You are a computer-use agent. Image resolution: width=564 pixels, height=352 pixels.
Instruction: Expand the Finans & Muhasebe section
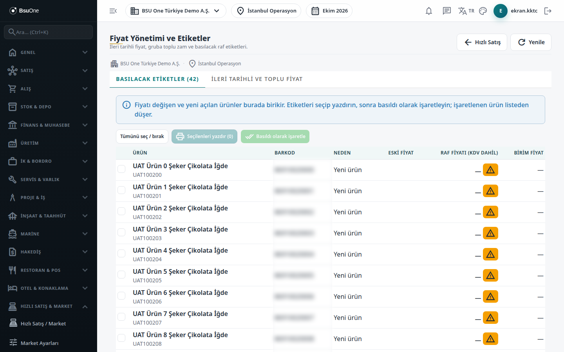pyautogui.click(x=49, y=125)
